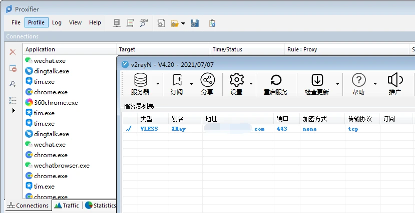Screen dimensions: 415x213
Task: Click the v2rayN Servers (服务器) database icon
Action: [x=141, y=80]
